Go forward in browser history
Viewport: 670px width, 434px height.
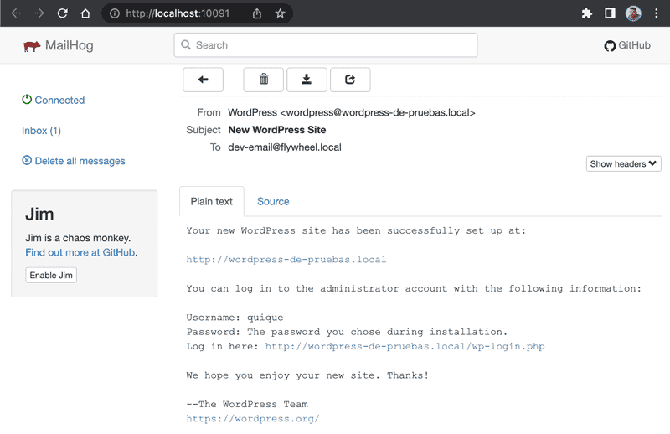click(x=39, y=13)
